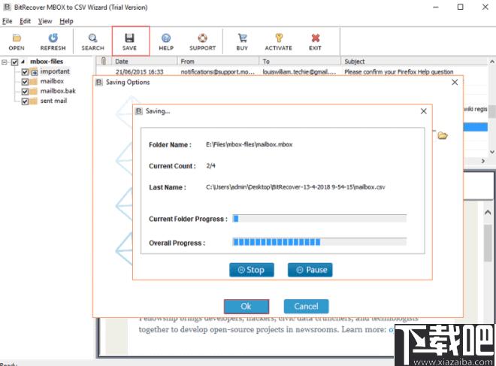The height and width of the screenshot is (366, 496).
Task: Click the SAVE toolbar button
Action: [130, 42]
